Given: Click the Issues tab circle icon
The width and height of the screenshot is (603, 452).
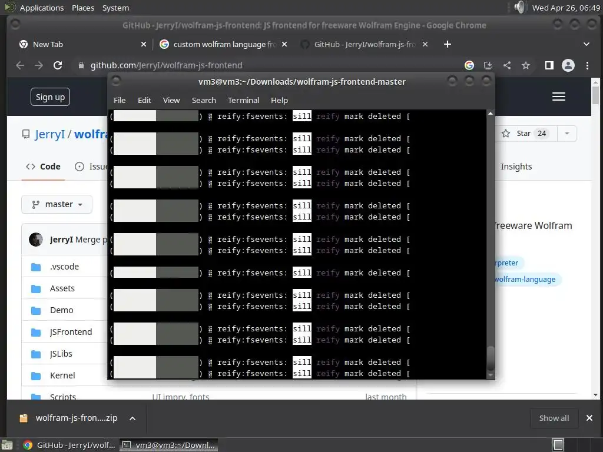Looking at the screenshot, I should (79, 167).
